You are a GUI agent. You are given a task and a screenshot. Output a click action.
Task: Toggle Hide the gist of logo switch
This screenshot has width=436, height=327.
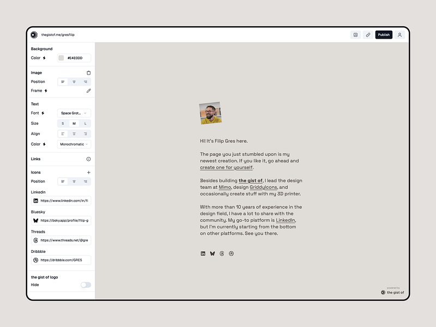click(86, 284)
